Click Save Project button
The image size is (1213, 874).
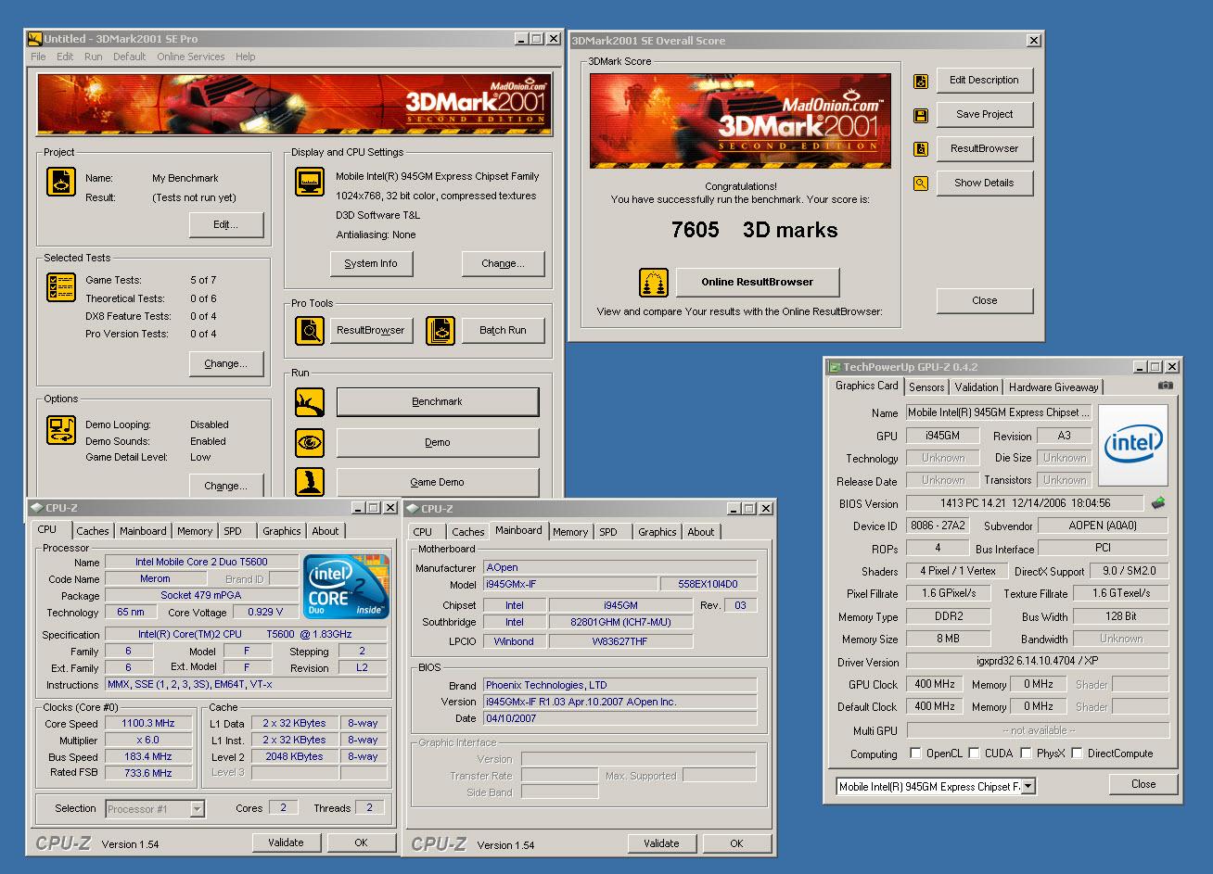click(x=984, y=114)
